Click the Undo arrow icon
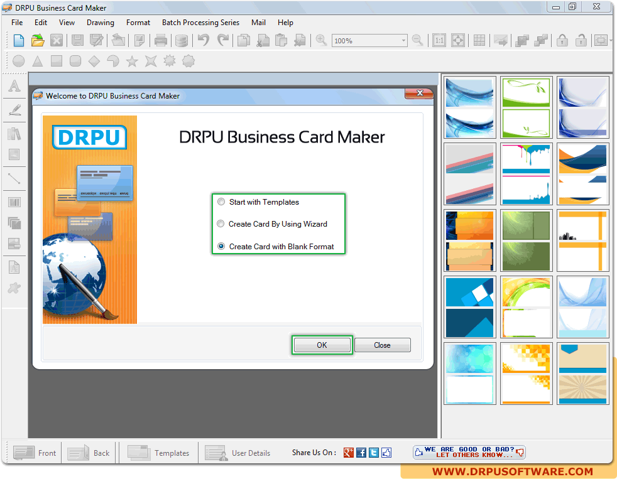Screen dimensions: 617x479 click(204, 41)
